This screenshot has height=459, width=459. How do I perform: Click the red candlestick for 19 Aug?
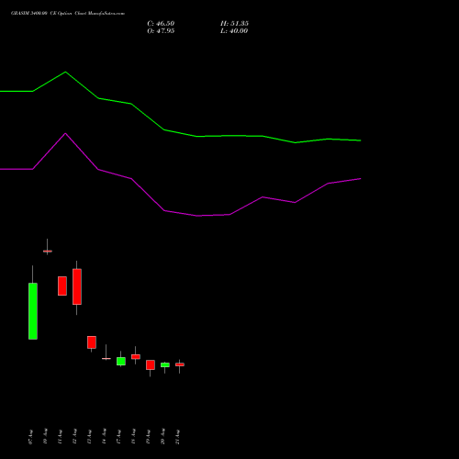click(x=151, y=364)
